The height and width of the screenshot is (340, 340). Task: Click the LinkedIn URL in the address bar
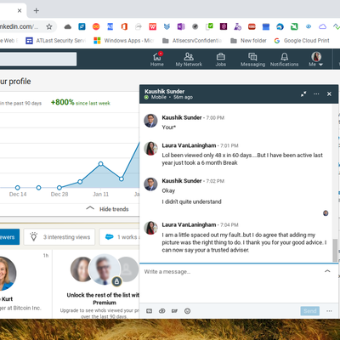pyautogui.click(x=19, y=26)
